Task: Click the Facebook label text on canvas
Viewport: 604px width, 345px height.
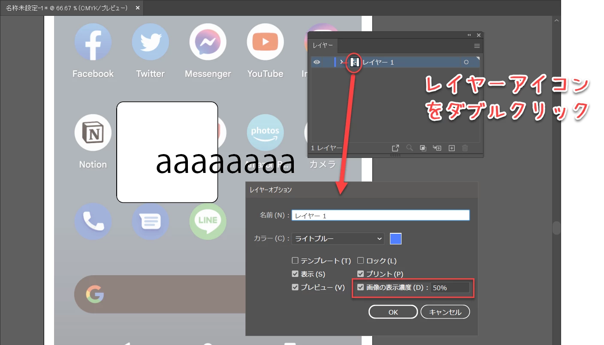Action: (93, 74)
